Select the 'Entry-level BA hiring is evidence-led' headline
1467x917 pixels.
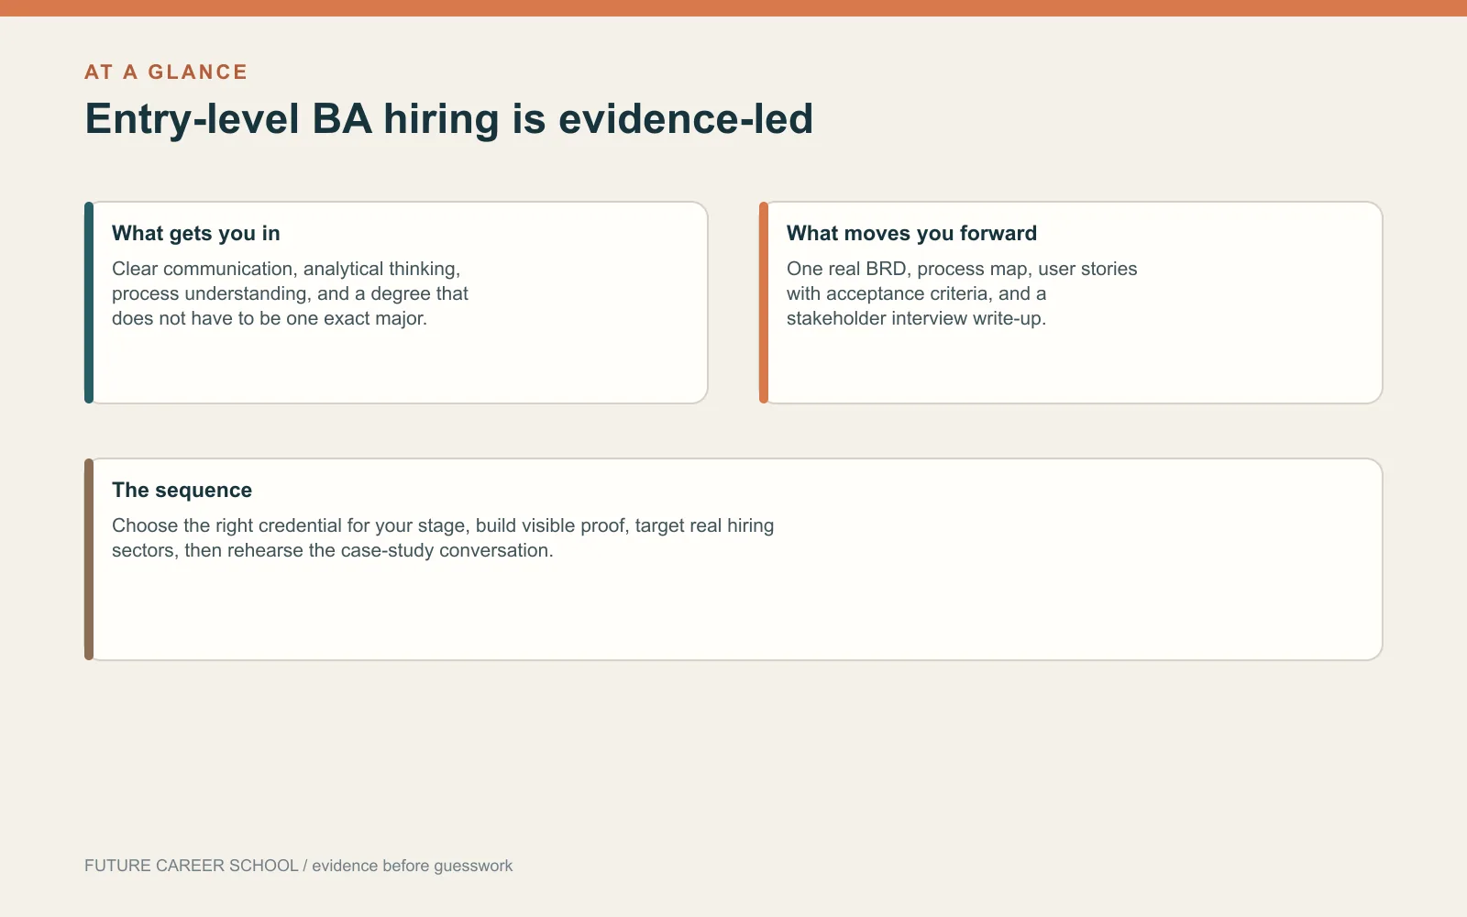tap(449, 119)
